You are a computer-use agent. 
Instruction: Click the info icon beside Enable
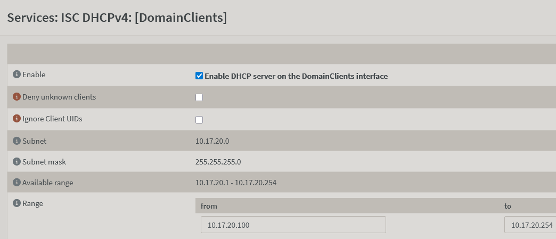coord(17,75)
